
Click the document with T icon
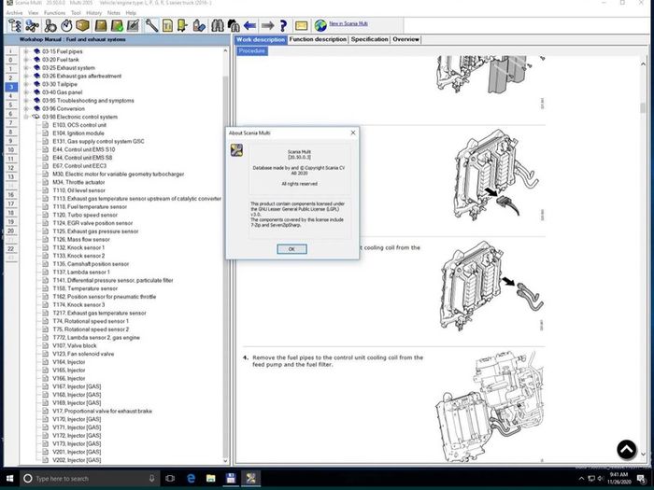pyautogui.click(x=167, y=26)
